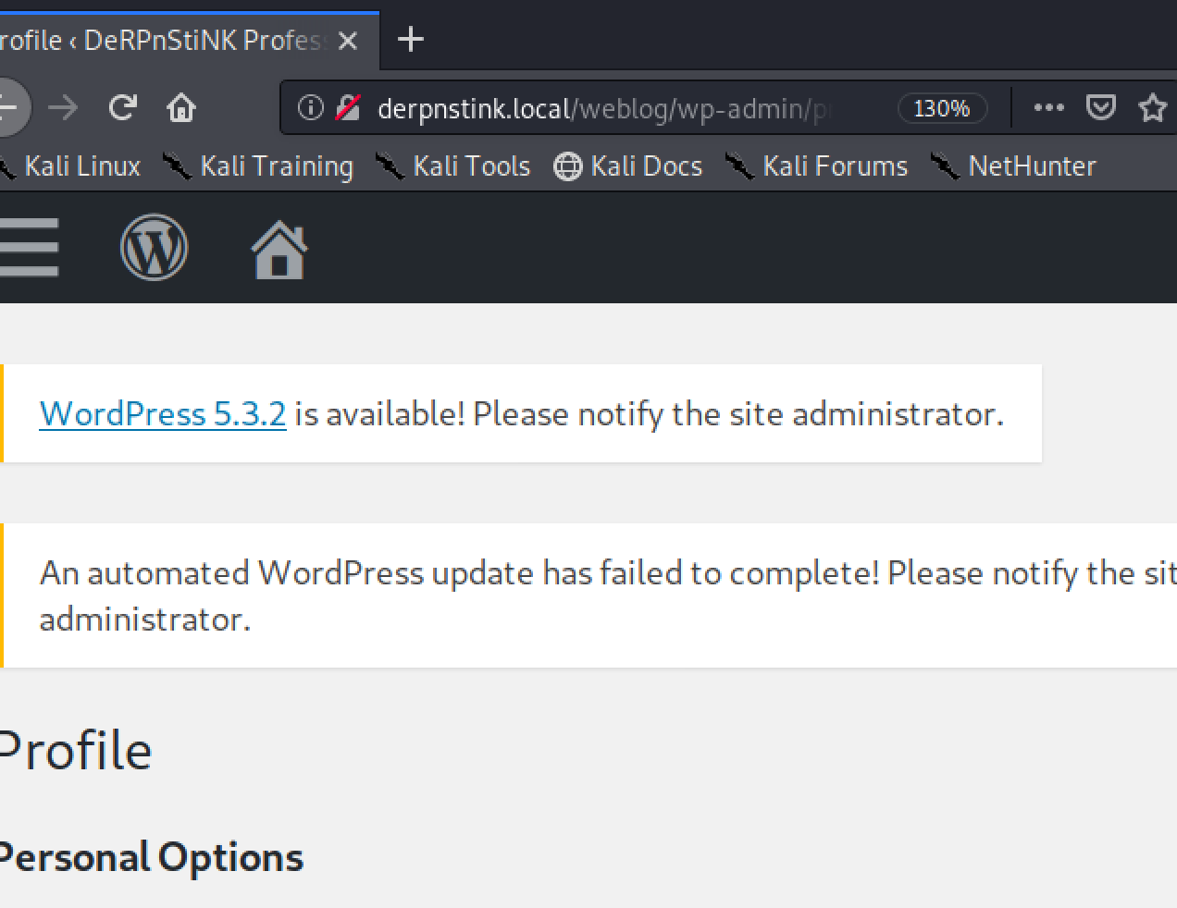The width and height of the screenshot is (1177, 908).
Task: Open page actions three-dot menu
Action: coord(1047,108)
